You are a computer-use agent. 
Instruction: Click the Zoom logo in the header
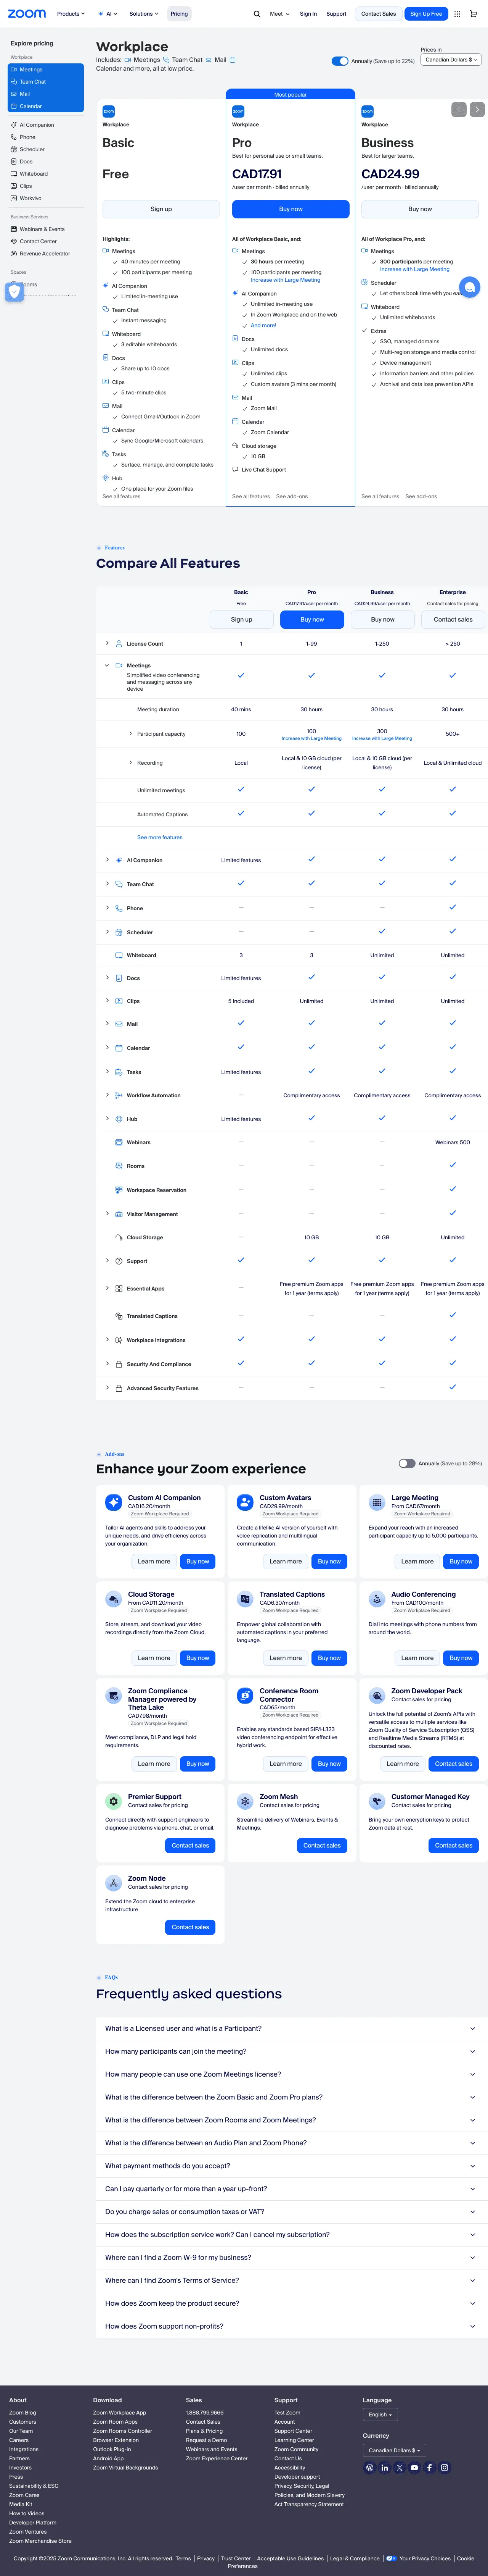point(27,14)
